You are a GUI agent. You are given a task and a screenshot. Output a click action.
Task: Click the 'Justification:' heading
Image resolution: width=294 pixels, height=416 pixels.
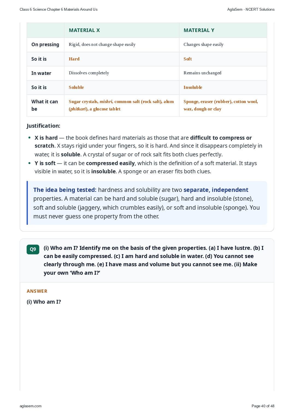pyautogui.click(x=43, y=126)
